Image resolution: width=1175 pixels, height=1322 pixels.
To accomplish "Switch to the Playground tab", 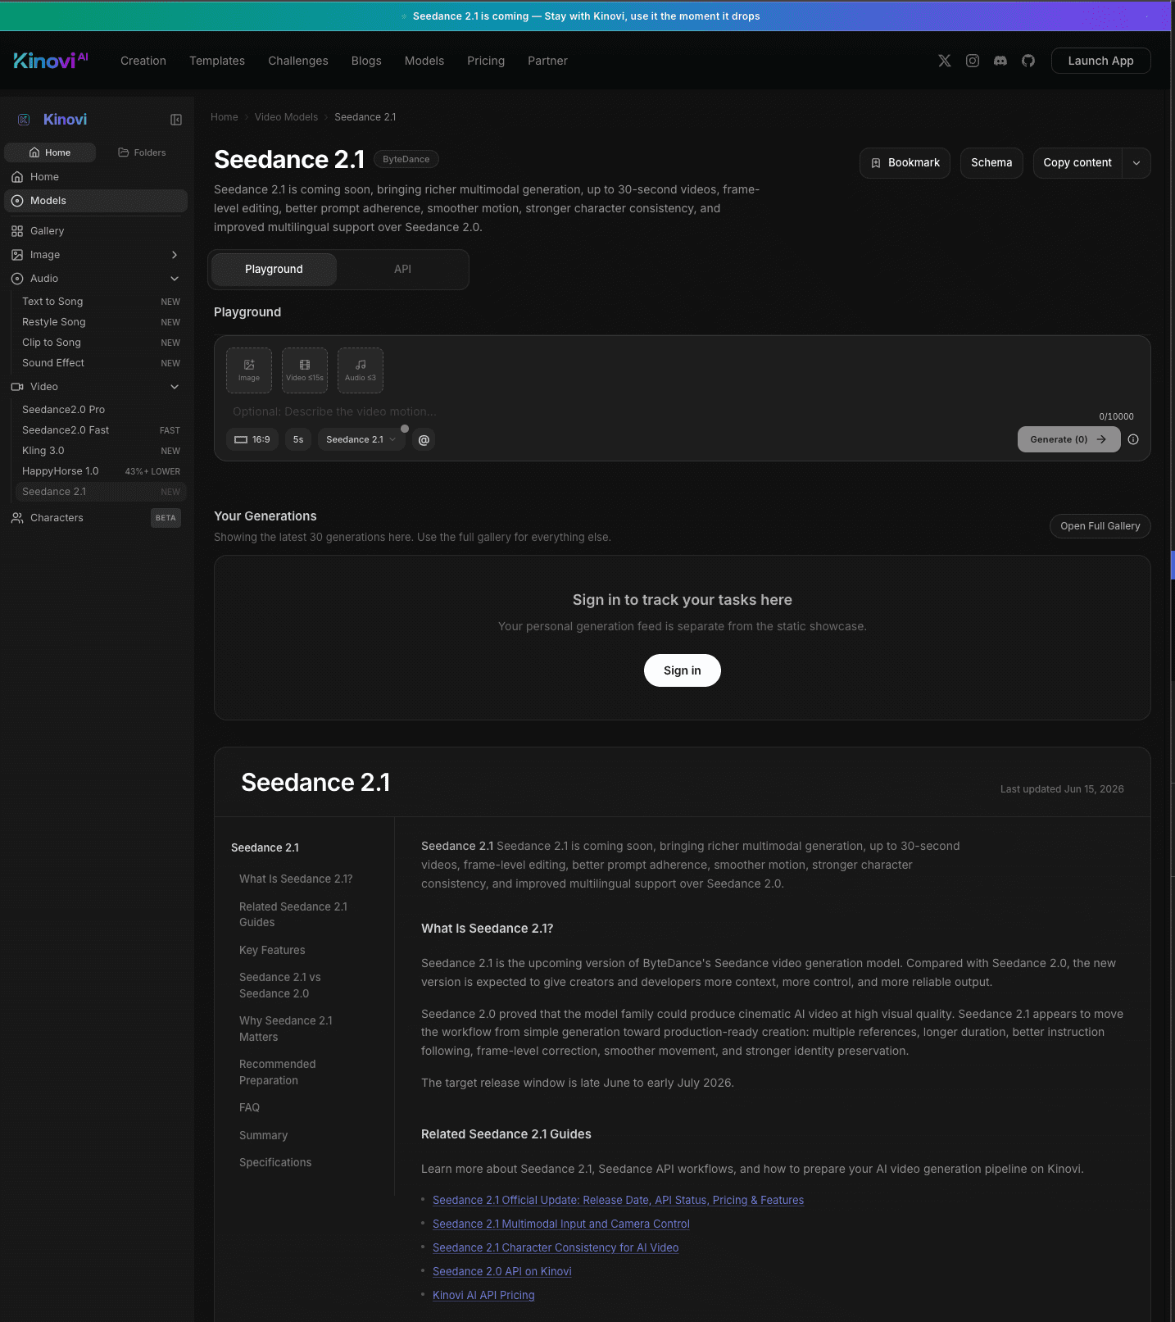I will click(x=274, y=270).
